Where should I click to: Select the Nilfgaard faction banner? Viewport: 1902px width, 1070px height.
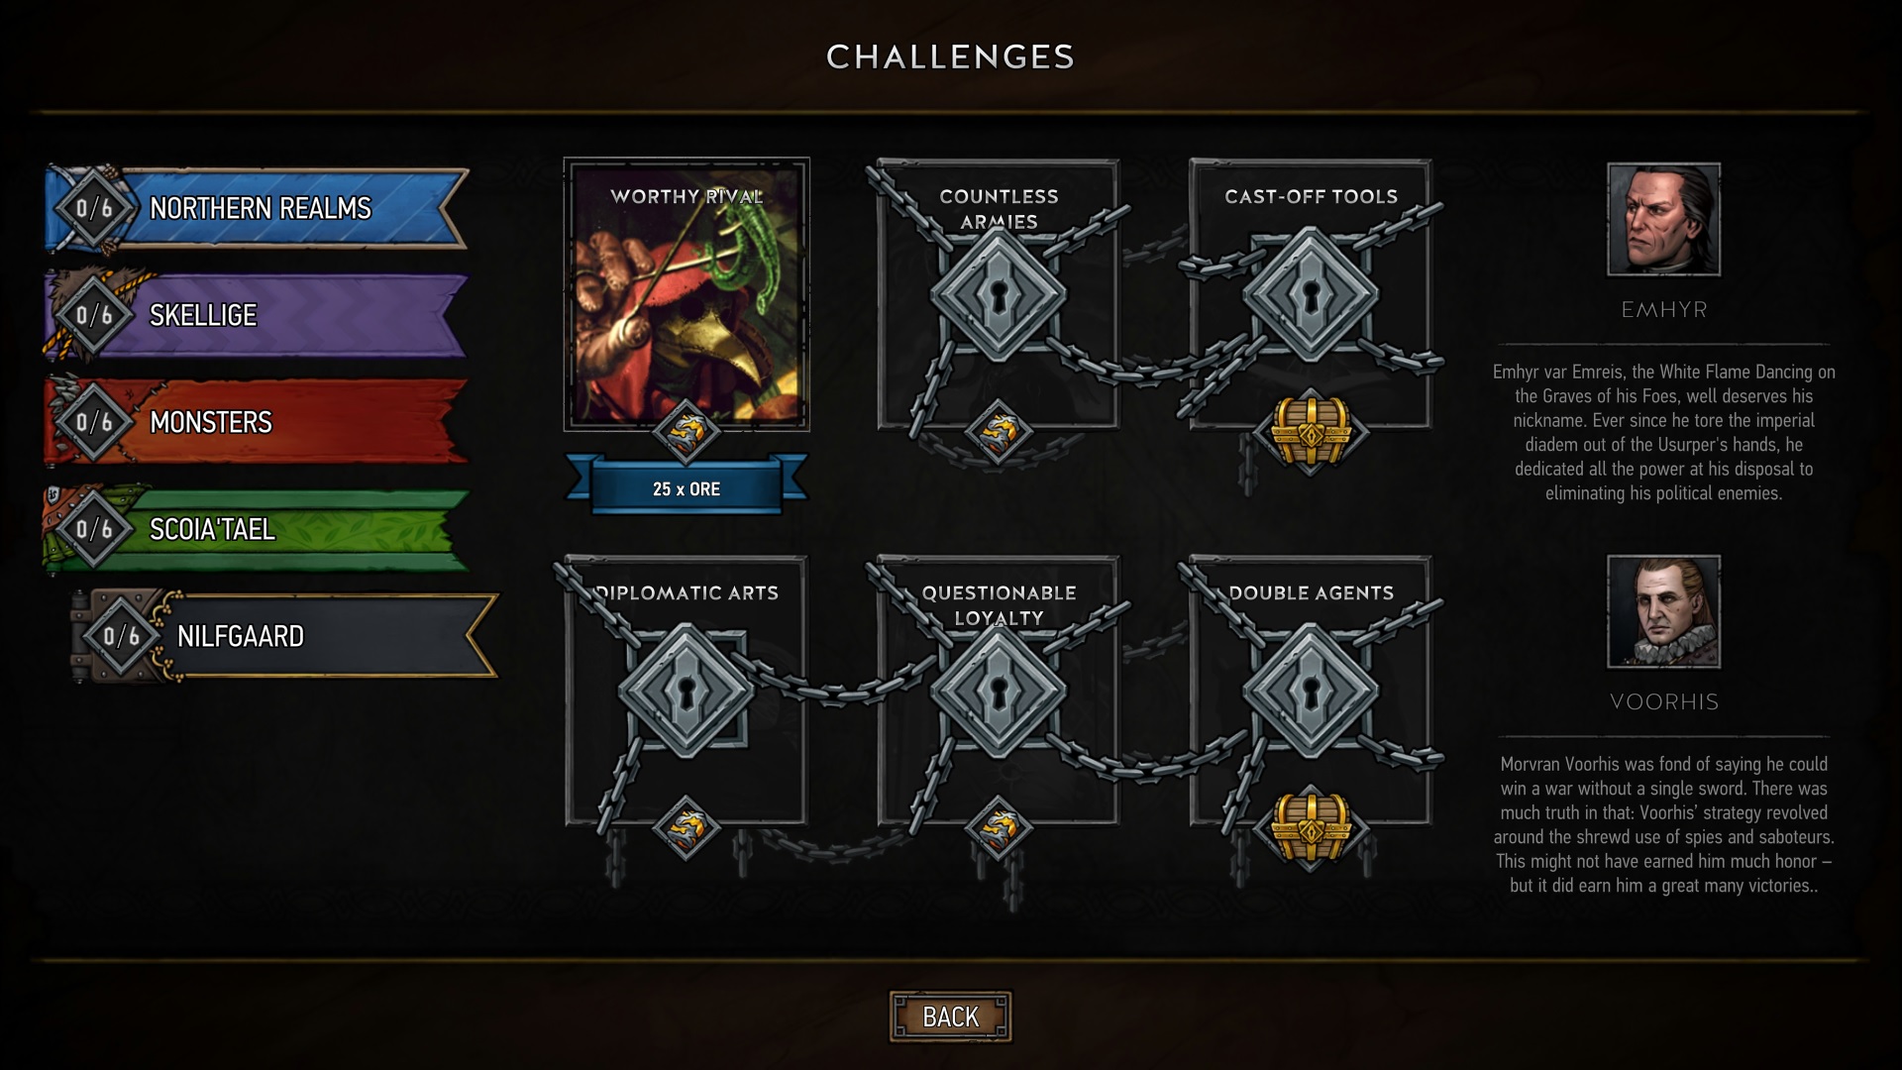tap(285, 636)
